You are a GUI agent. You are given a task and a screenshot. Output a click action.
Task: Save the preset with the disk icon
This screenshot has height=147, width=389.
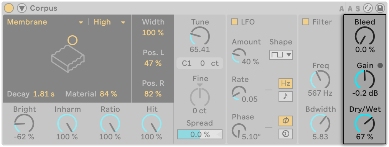(x=380, y=8)
